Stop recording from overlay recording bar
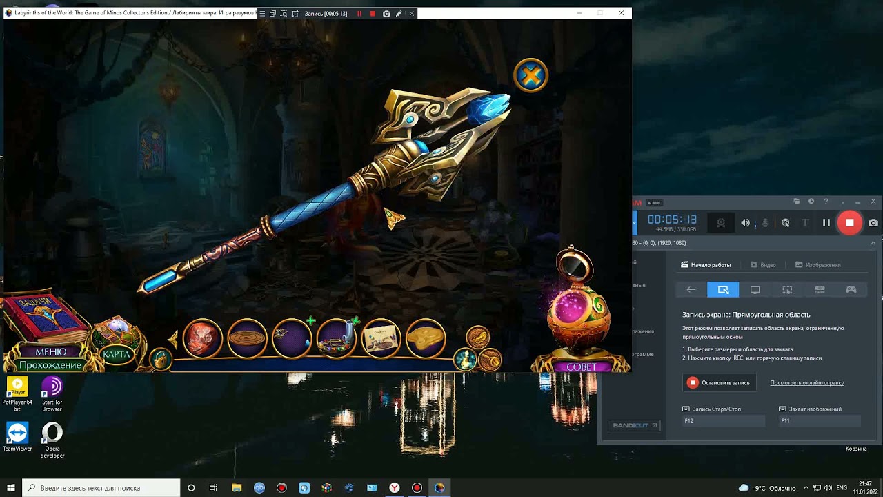883x497 pixels. [373, 14]
